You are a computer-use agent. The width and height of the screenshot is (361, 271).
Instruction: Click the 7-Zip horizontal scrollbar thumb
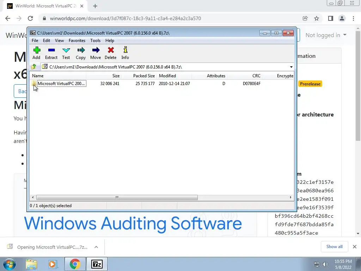point(117,198)
